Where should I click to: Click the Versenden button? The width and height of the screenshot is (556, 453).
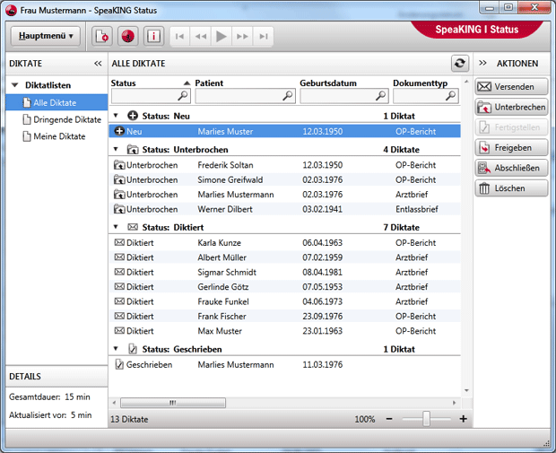pos(509,87)
